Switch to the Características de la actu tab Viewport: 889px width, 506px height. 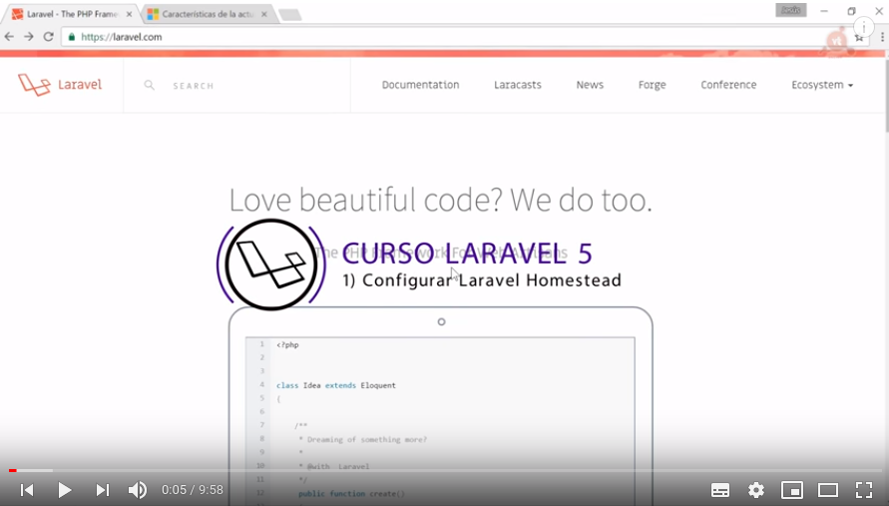(207, 14)
